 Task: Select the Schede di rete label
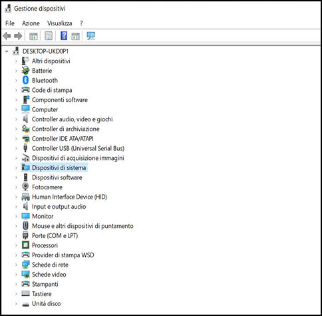pos(50,265)
